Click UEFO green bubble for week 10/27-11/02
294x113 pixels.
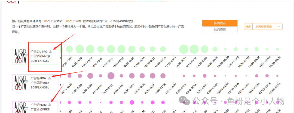(x=80, y=49)
